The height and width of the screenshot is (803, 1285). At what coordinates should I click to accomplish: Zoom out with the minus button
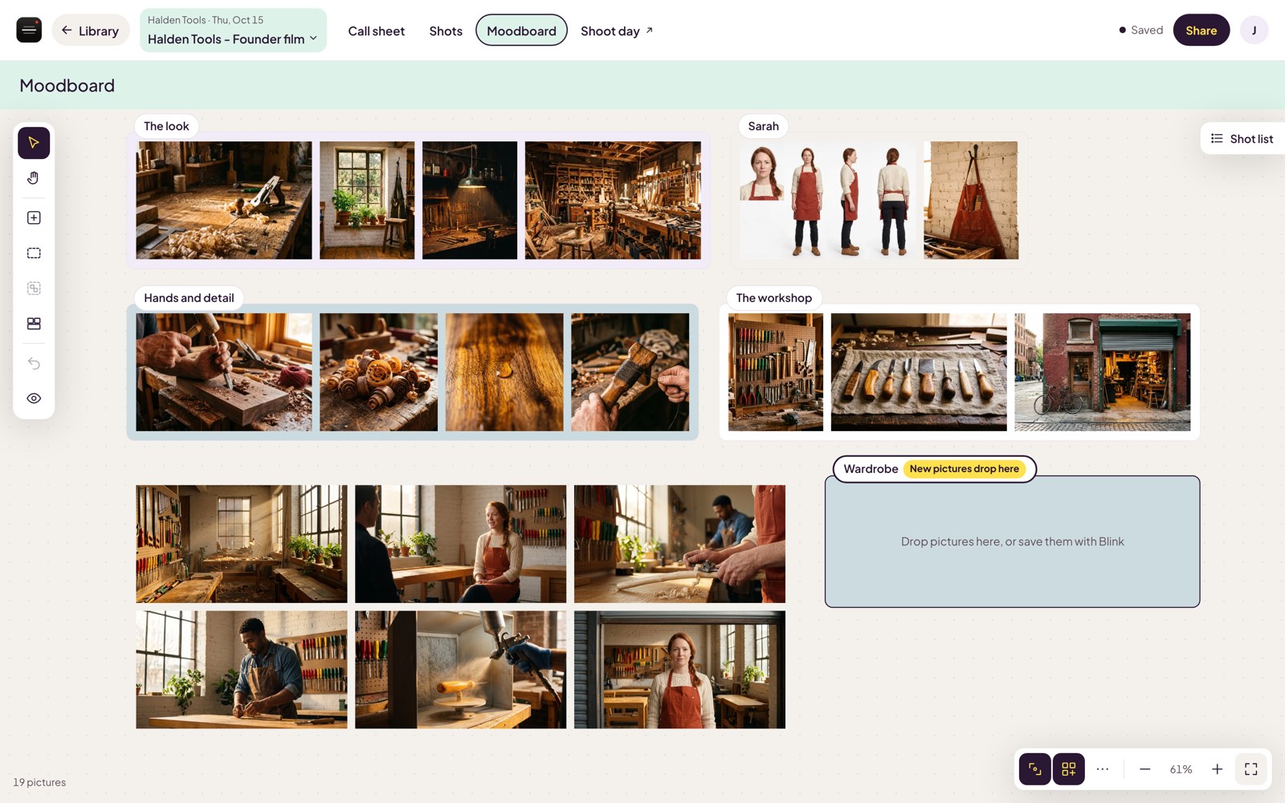(1144, 769)
